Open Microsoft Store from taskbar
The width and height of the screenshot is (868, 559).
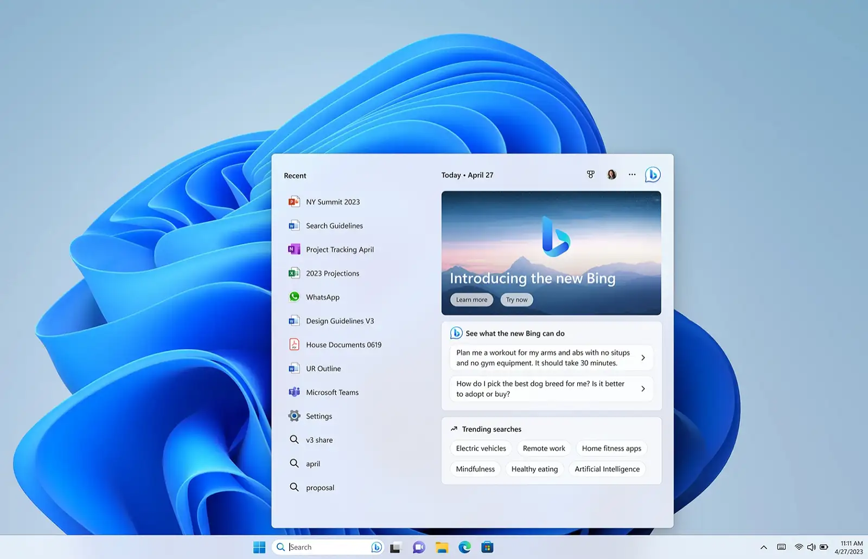487,548
